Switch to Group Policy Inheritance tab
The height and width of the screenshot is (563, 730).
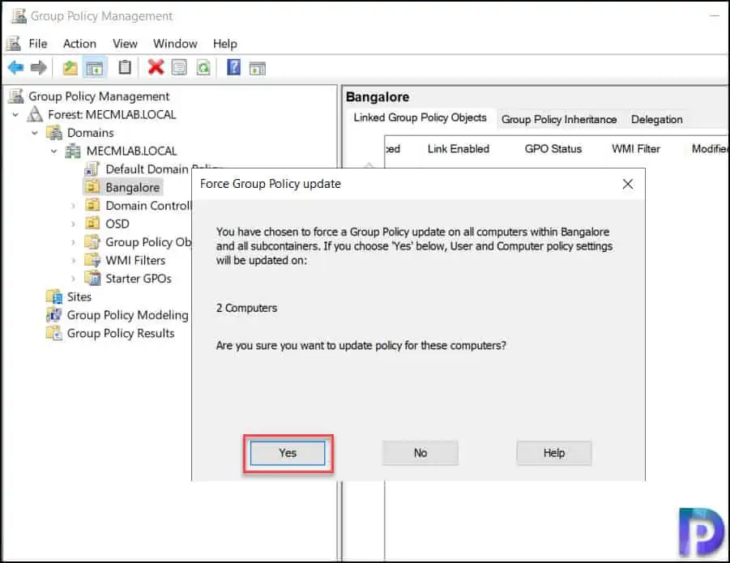(x=559, y=120)
